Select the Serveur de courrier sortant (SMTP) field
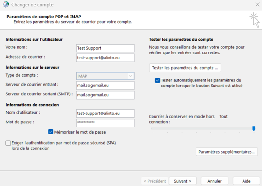This screenshot has height=186, width=262. 105,95
